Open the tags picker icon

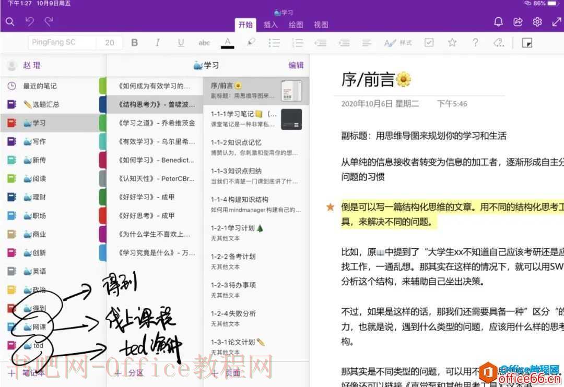499,43
